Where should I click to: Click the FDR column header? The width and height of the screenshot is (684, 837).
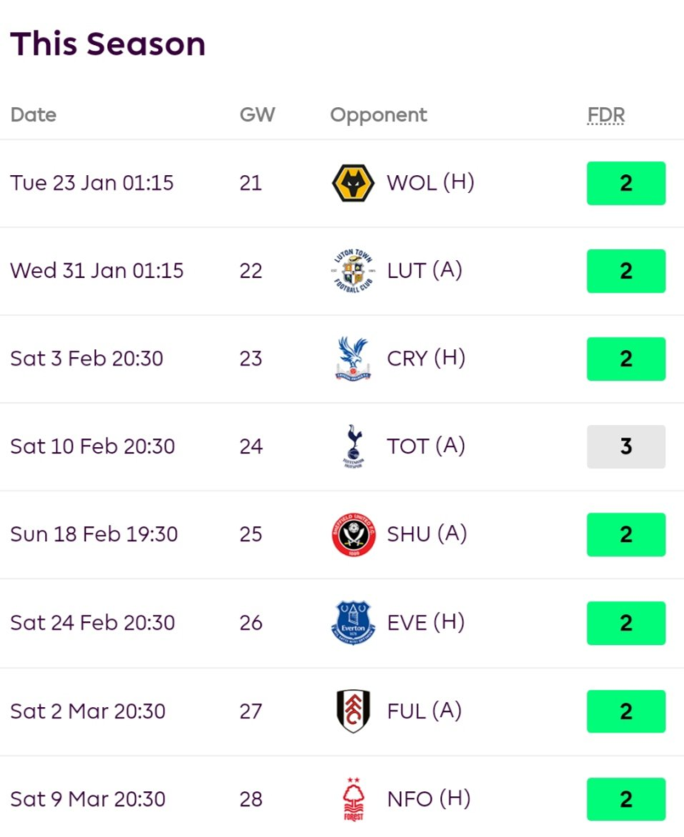tap(605, 115)
